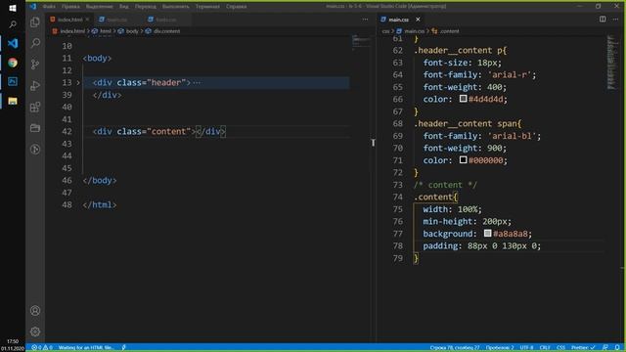
Task: Open the Переход menu
Action: 146,7
